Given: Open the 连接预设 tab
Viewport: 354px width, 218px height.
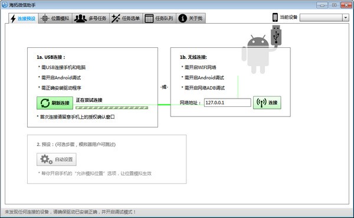Looking at the screenshot, I should 23,18.
